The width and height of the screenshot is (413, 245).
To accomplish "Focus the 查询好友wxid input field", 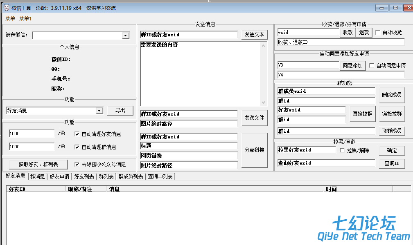I will coord(326,163).
